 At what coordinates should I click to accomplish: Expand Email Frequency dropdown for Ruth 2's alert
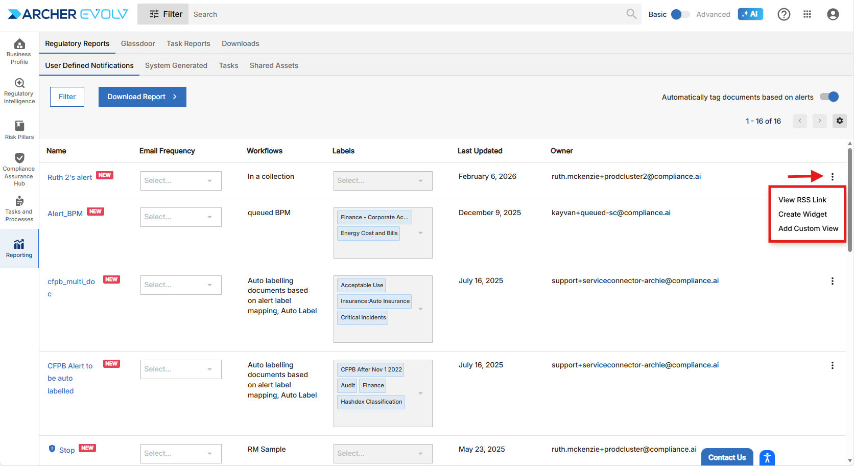[x=181, y=181]
